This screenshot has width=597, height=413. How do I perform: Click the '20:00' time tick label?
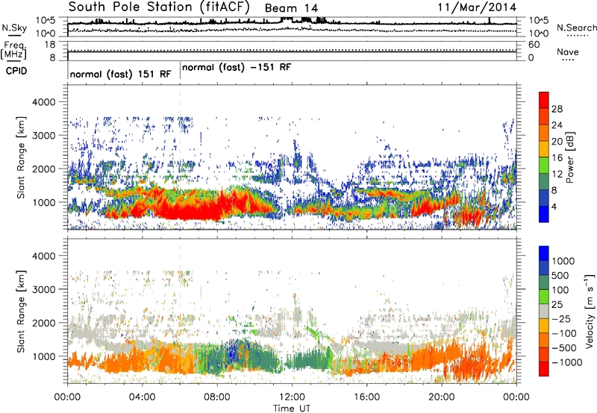point(442,397)
